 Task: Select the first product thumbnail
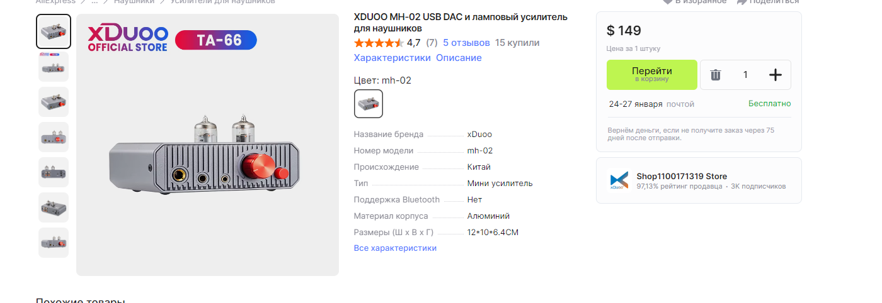[x=54, y=31]
